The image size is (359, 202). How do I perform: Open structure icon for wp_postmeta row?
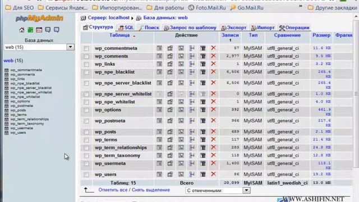170,121
